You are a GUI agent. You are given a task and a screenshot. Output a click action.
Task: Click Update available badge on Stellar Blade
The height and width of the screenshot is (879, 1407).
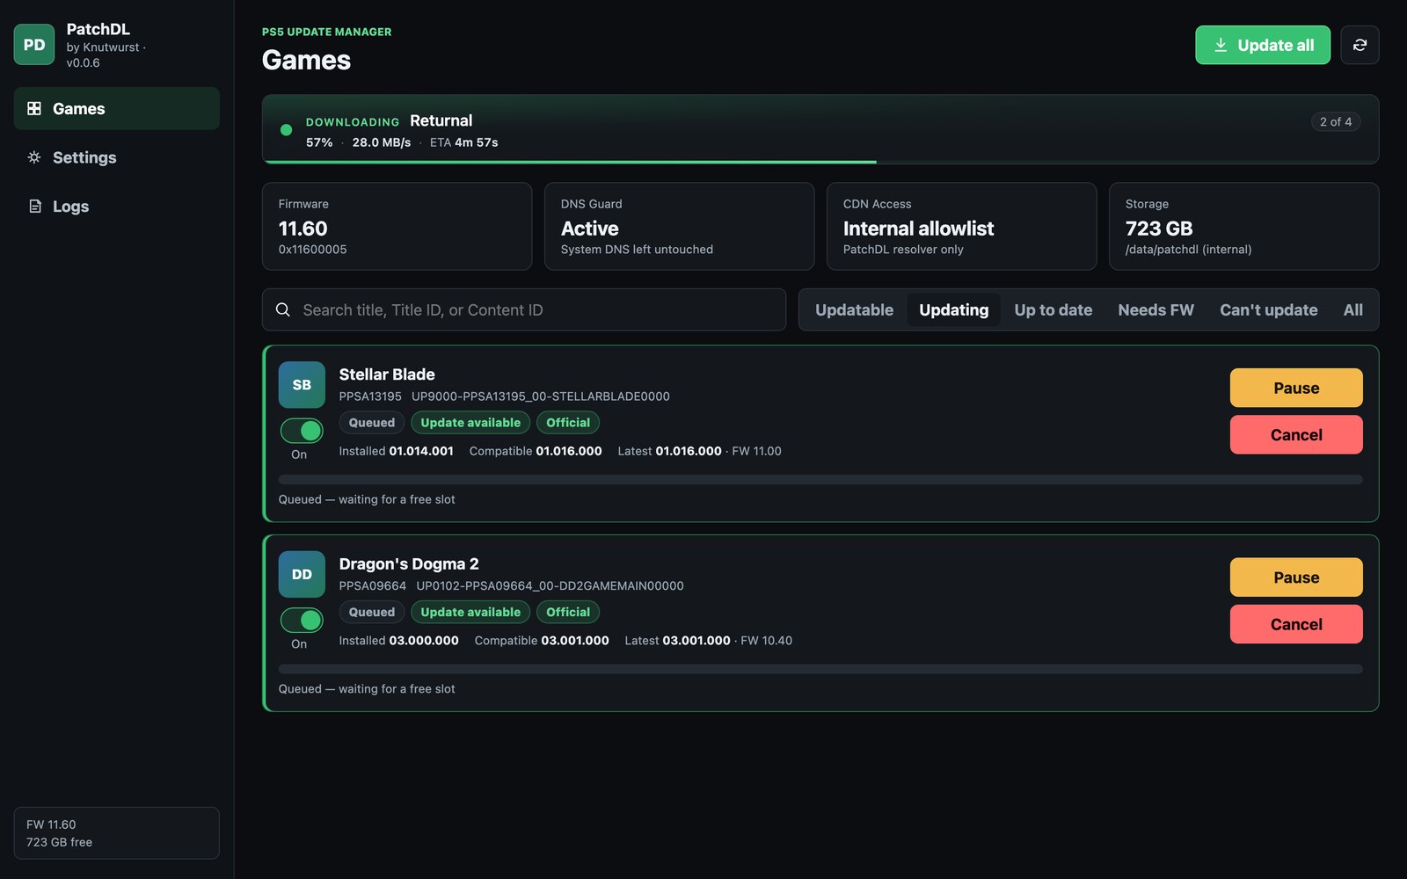point(470,423)
